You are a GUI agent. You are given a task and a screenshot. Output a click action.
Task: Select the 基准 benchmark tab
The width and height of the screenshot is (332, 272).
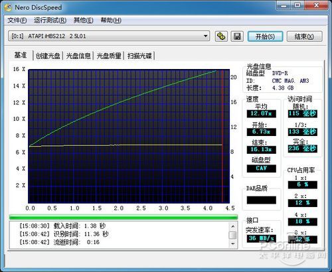coord(21,55)
